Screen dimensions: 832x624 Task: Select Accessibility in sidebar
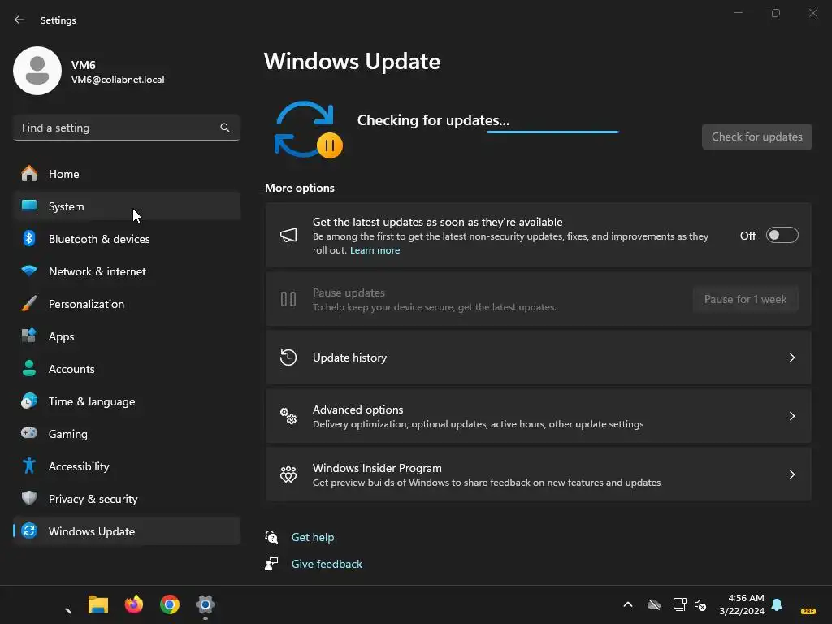pyautogui.click(x=127, y=466)
